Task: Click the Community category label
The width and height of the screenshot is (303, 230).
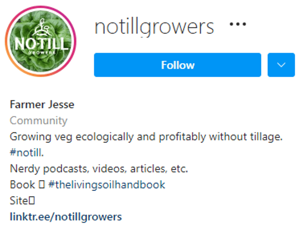Action: (38, 121)
